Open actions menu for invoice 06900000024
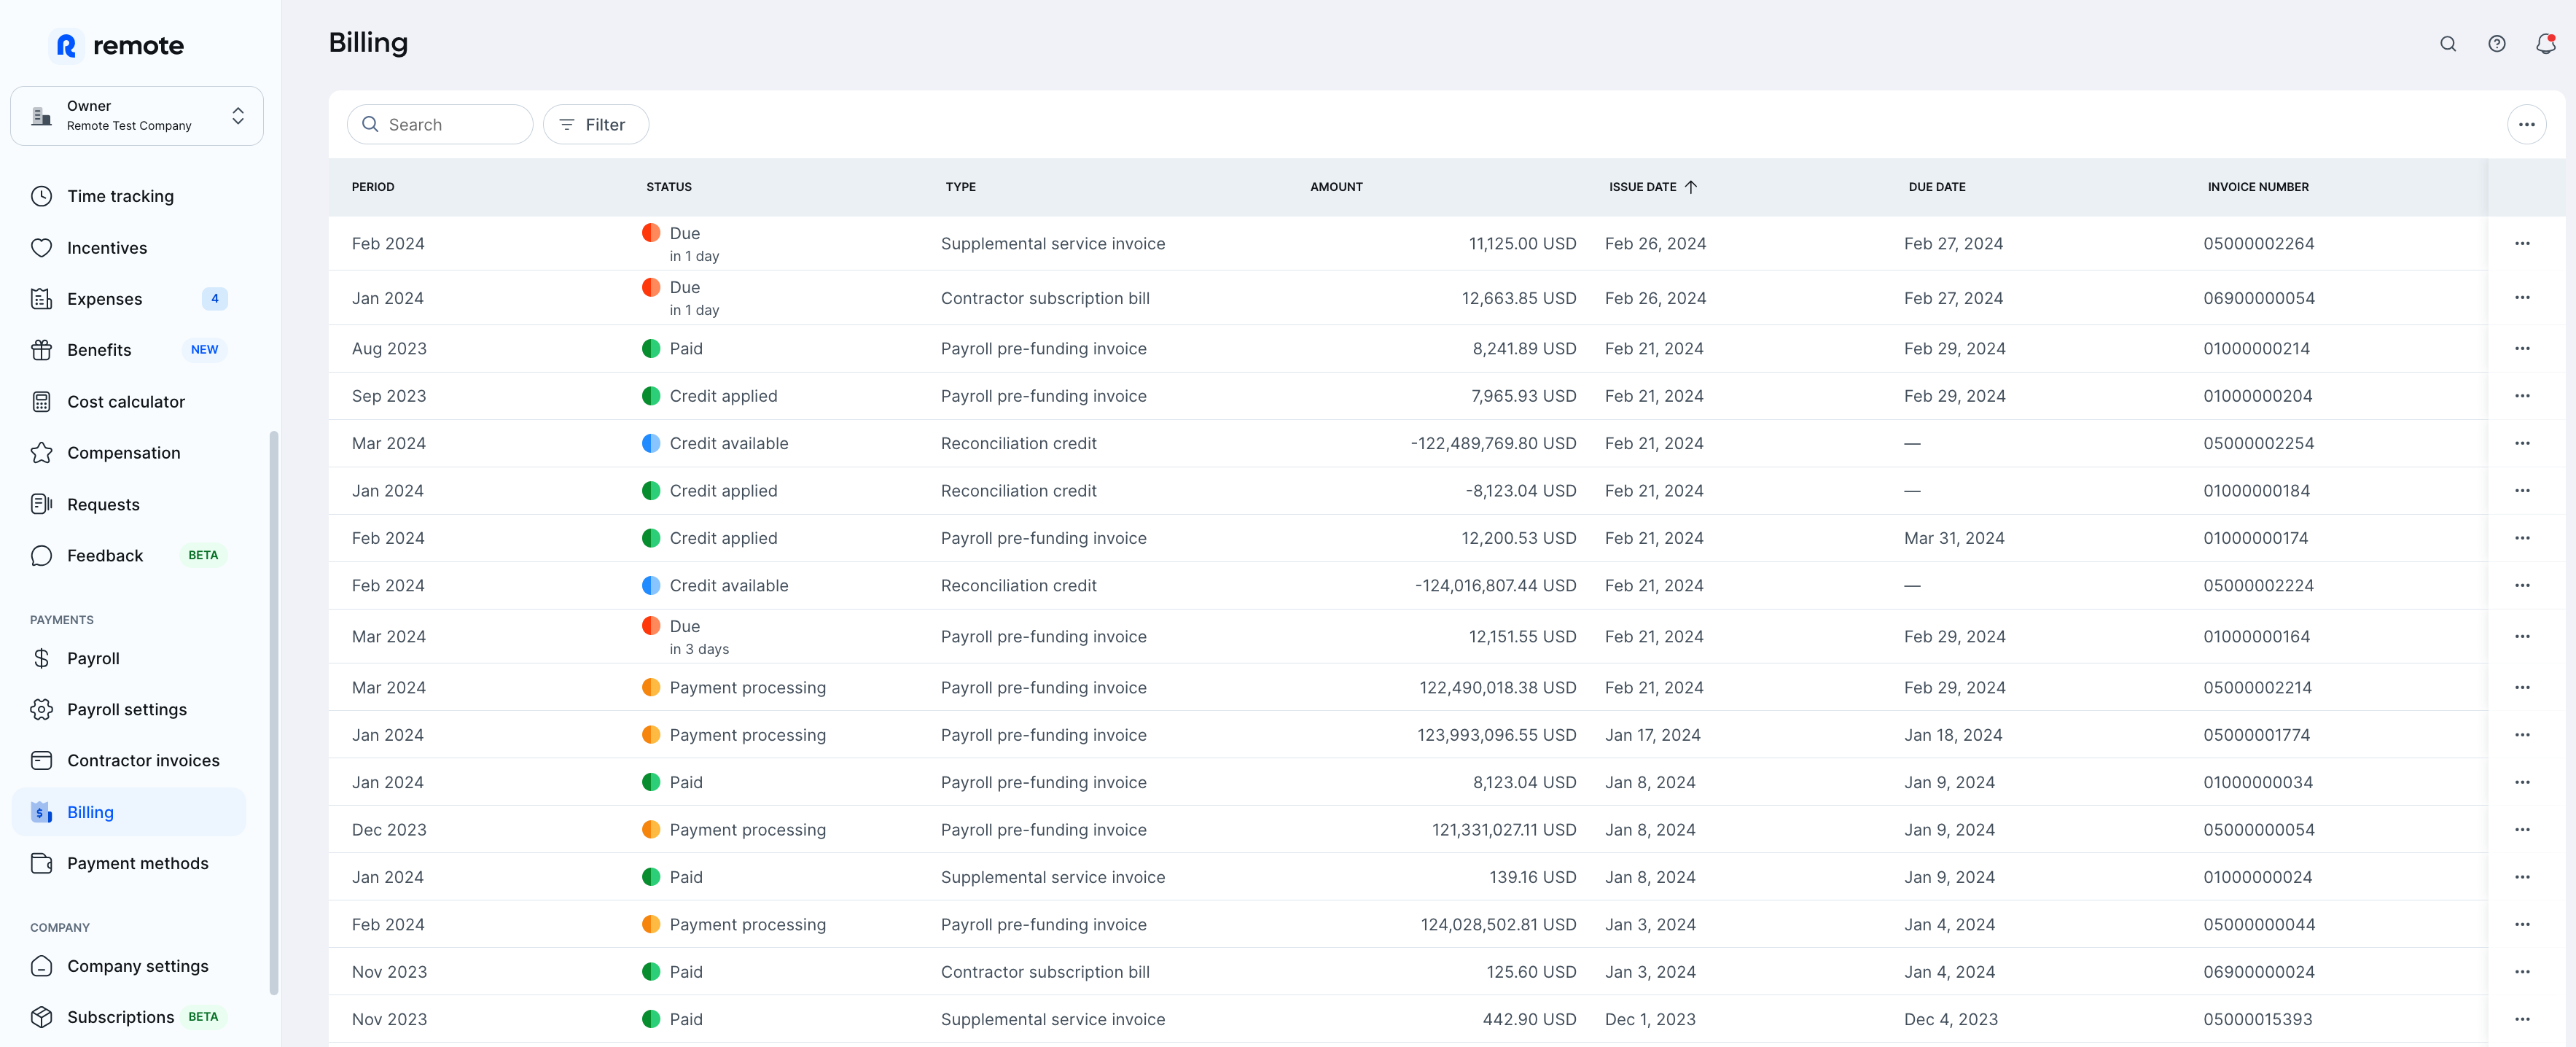The image size is (2576, 1047). [2522, 972]
